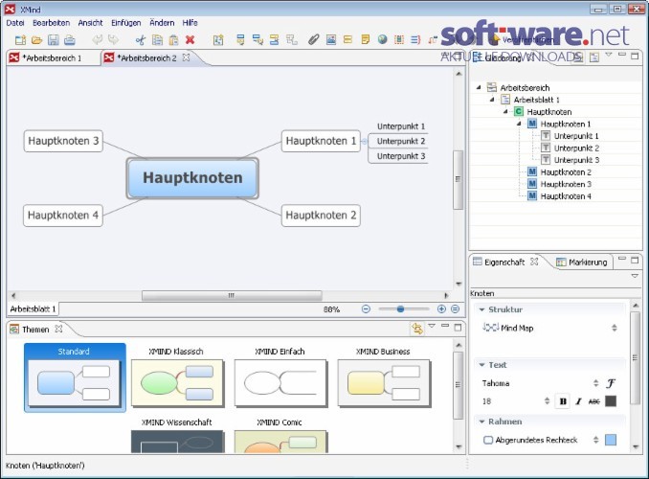Open the Eigenschaft panel view menu triangle
This screenshot has height=479, width=649.
coord(635,276)
